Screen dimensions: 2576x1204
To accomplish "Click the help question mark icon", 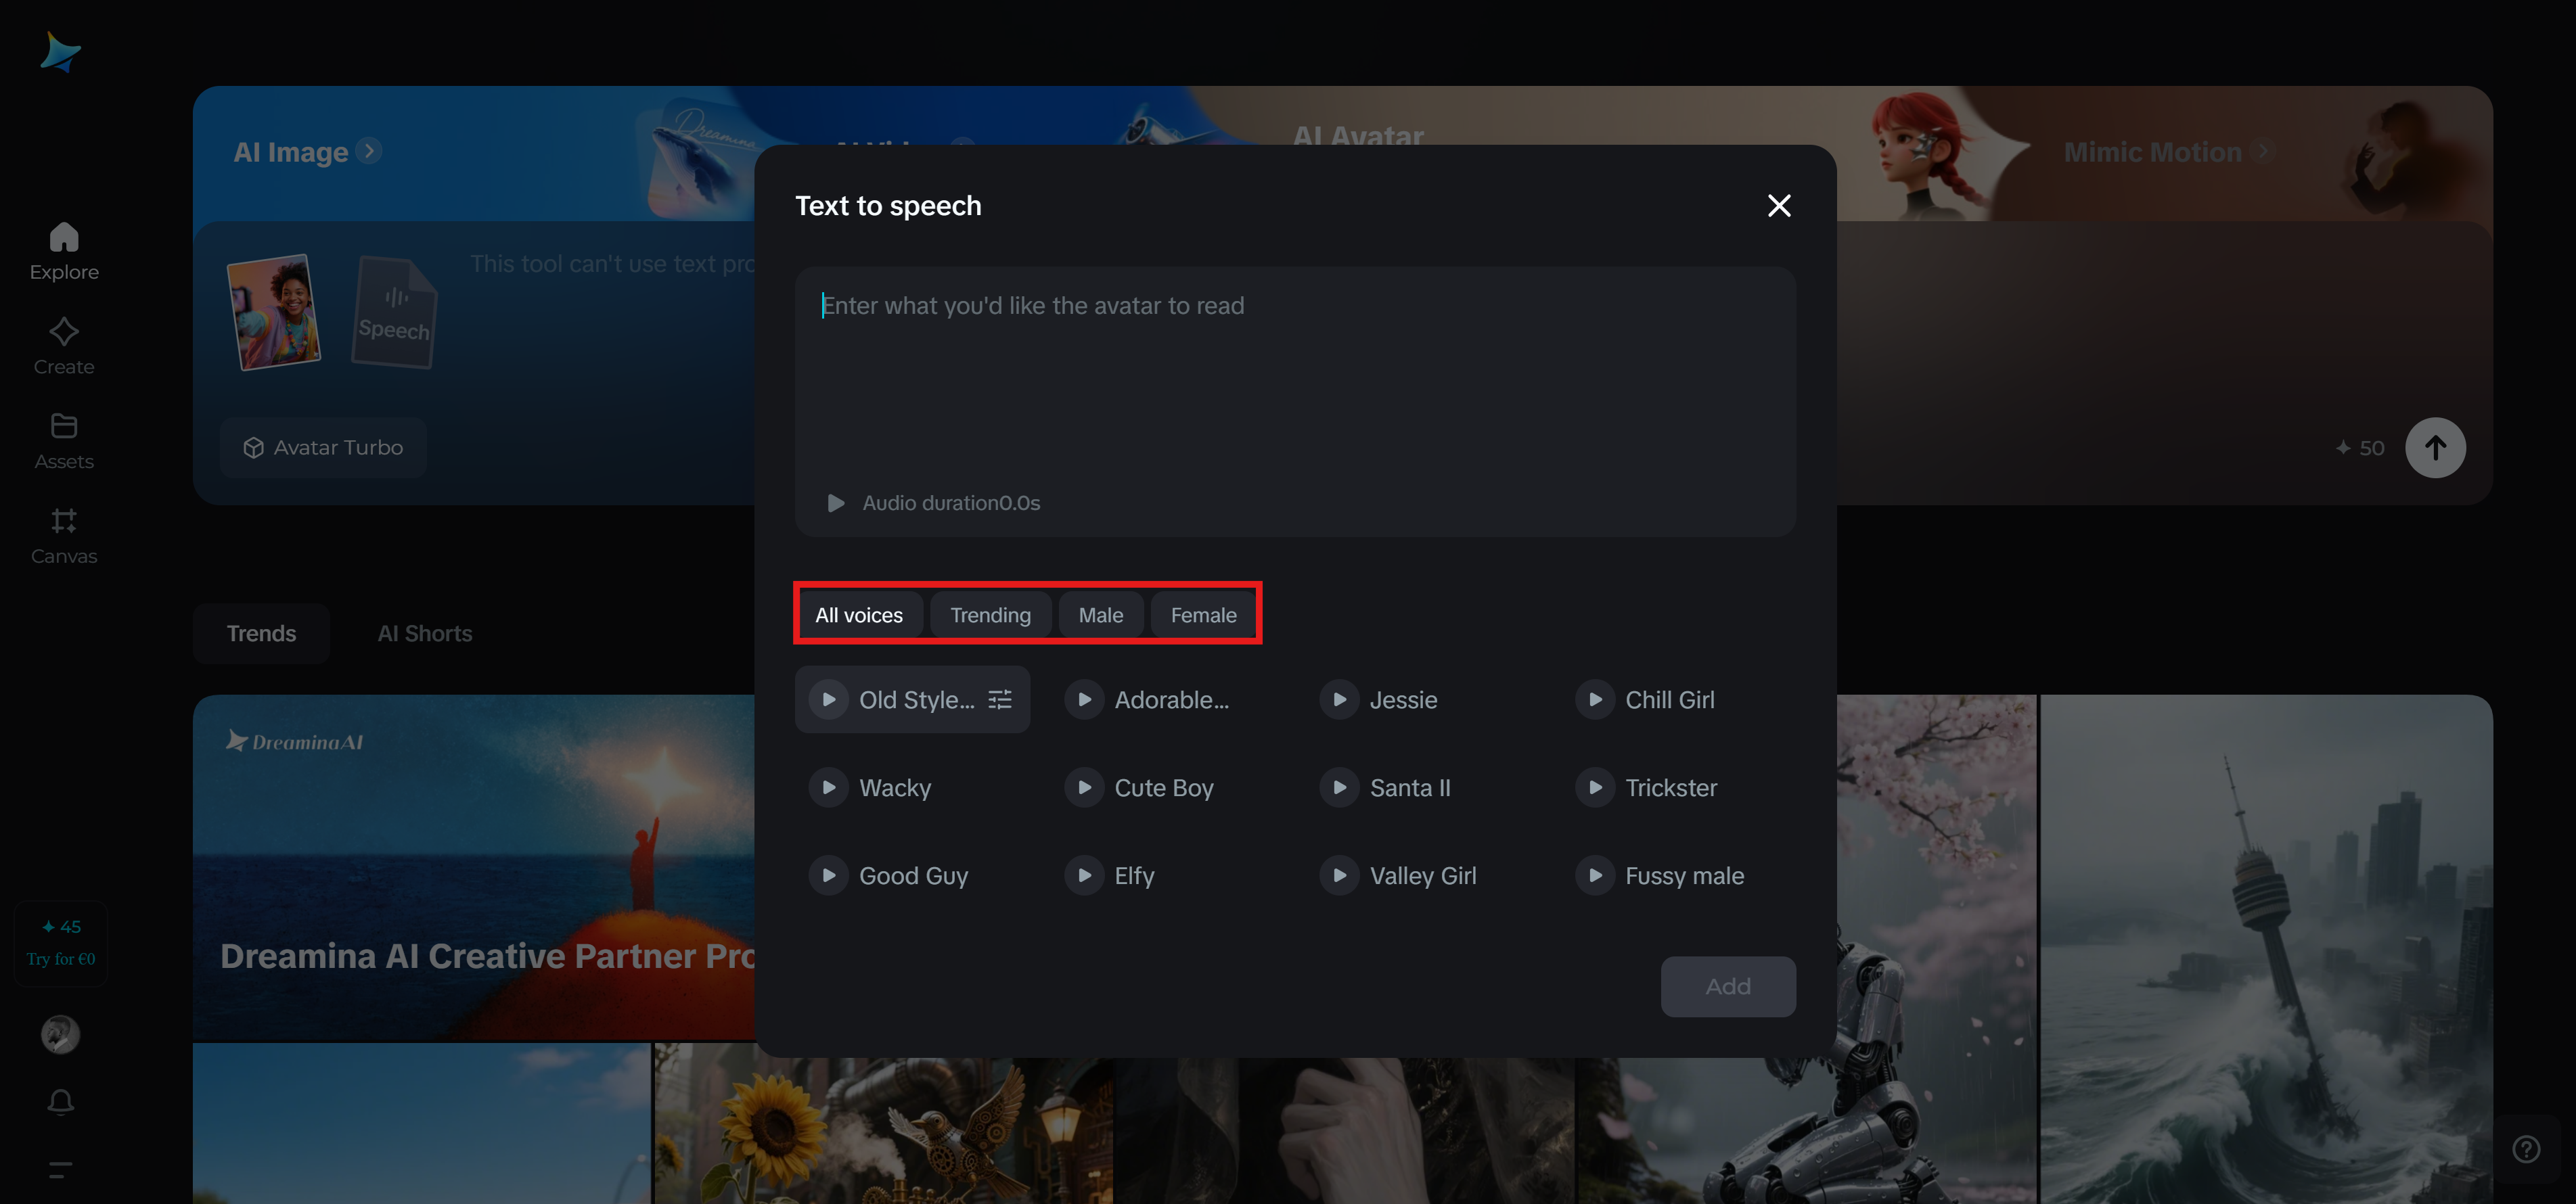I will (2526, 1149).
